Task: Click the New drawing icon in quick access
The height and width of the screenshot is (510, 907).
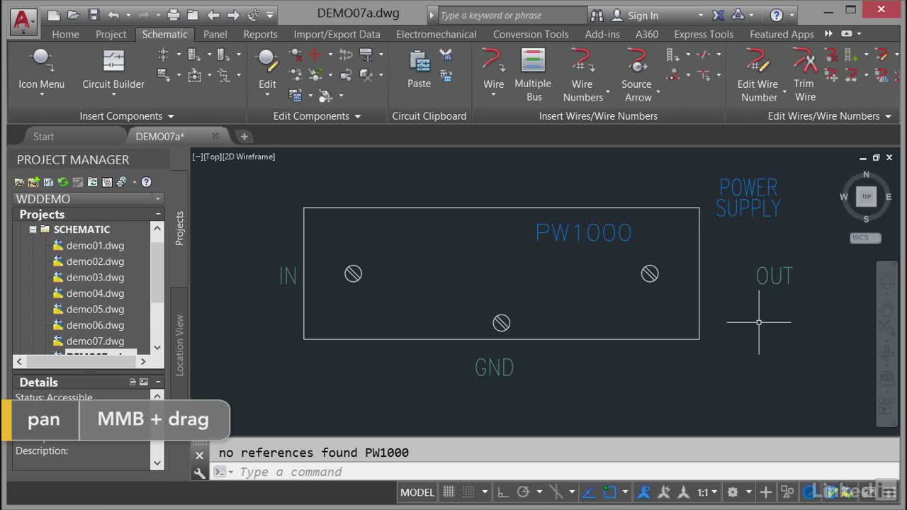Action: [54, 15]
